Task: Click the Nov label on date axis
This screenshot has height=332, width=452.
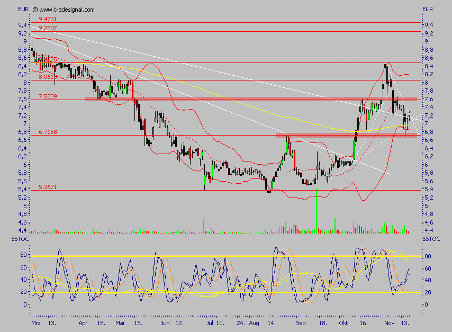Action: (x=390, y=321)
